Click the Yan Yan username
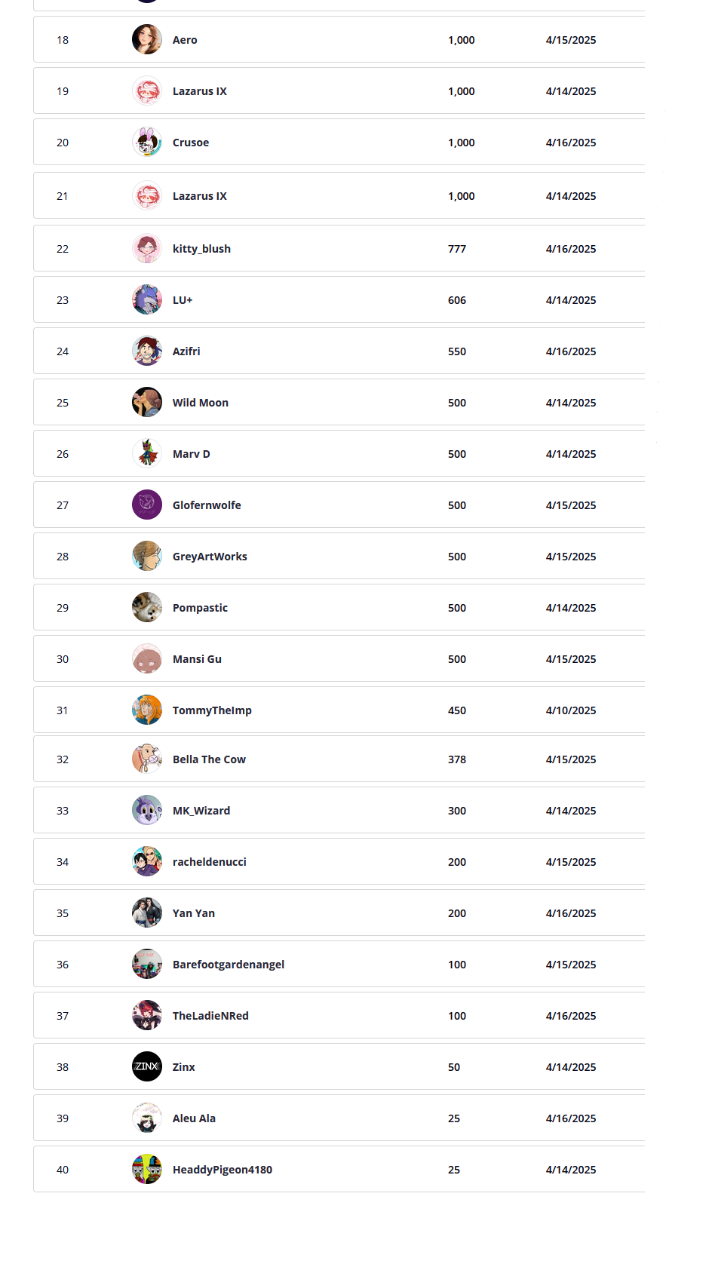This screenshot has height=1267, width=709. (x=194, y=913)
